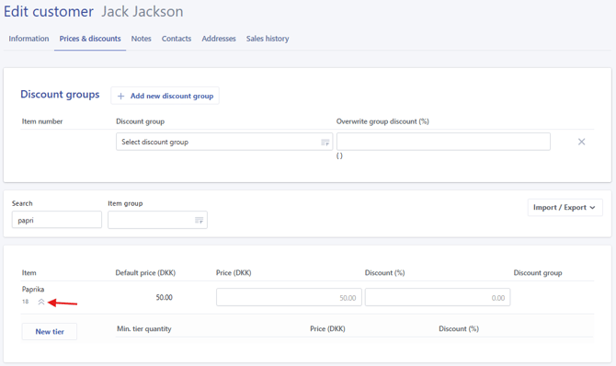The width and height of the screenshot is (616, 366).
Task: Click Add new discount group button
Action: (165, 96)
